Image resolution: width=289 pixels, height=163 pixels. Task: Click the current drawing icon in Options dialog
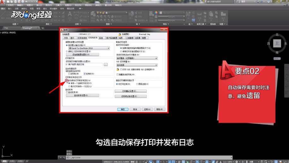tap(120, 34)
